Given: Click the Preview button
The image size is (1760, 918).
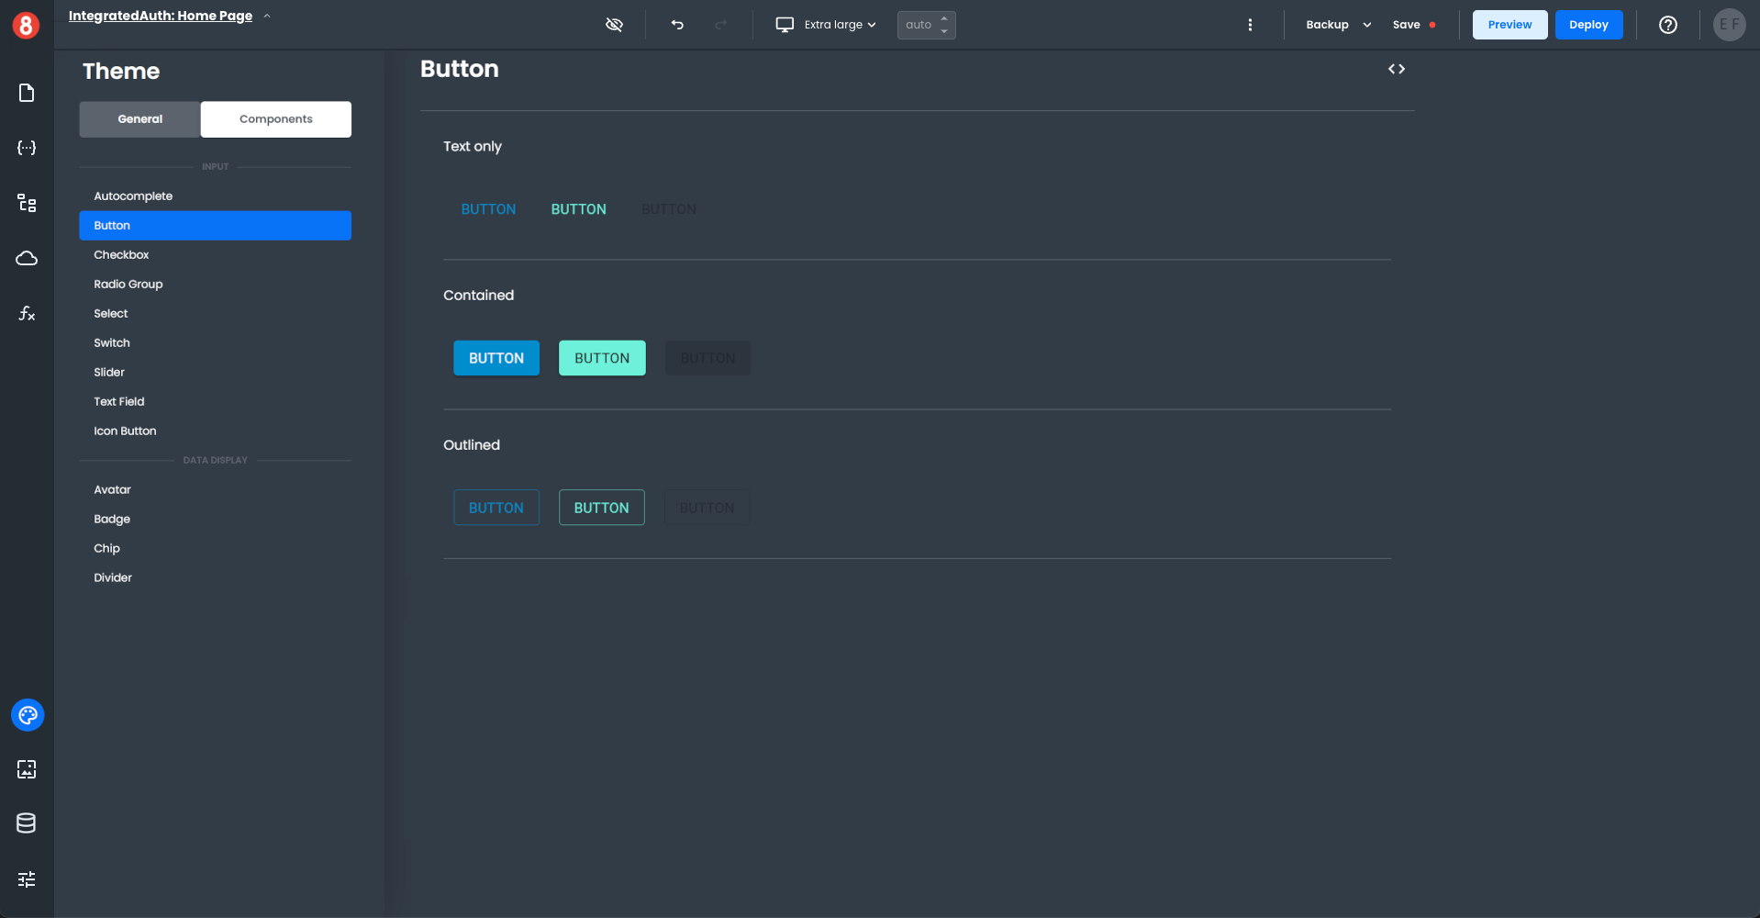Looking at the screenshot, I should point(1509,25).
